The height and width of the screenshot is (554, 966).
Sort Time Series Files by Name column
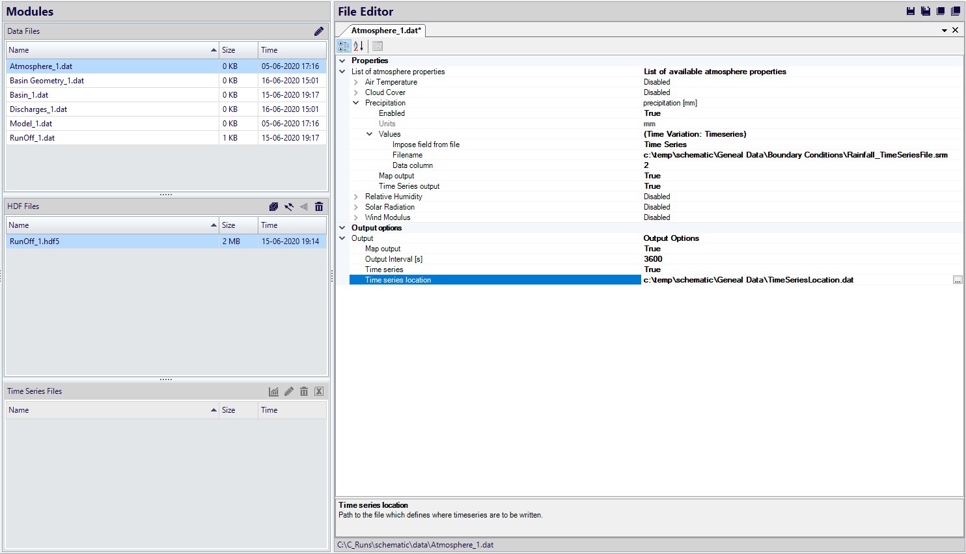point(113,410)
